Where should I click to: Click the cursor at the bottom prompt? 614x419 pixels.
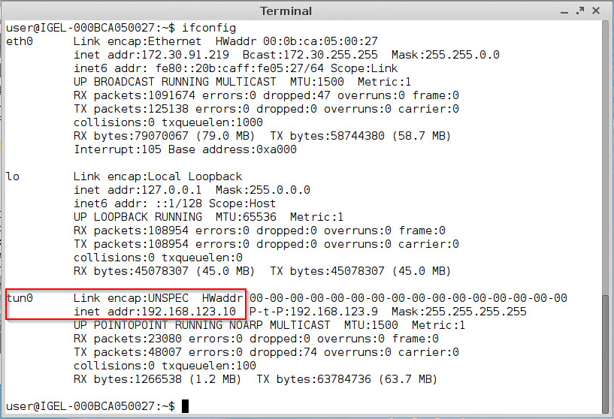(186, 406)
